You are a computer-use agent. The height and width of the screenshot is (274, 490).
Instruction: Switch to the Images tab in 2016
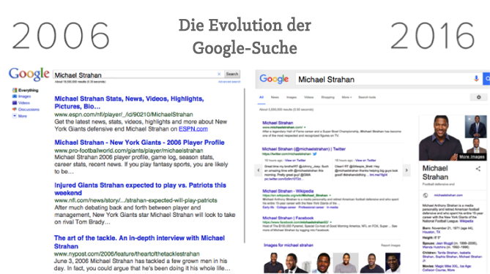click(x=292, y=97)
